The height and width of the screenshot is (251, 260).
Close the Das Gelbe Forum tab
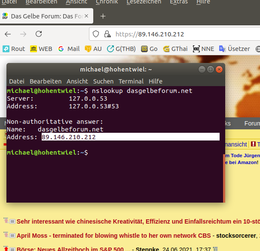[x=86, y=17]
